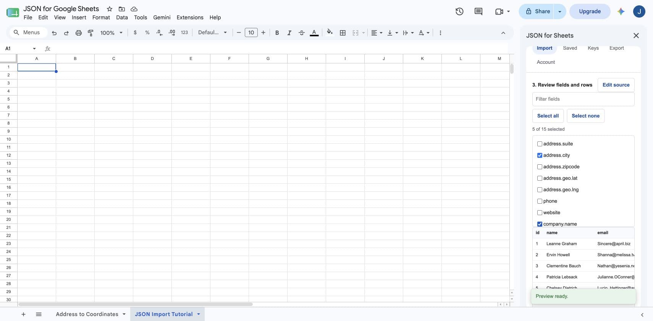This screenshot has width=653, height=321.
Task: Apply currency format with dollar icon
Action: coord(135,32)
